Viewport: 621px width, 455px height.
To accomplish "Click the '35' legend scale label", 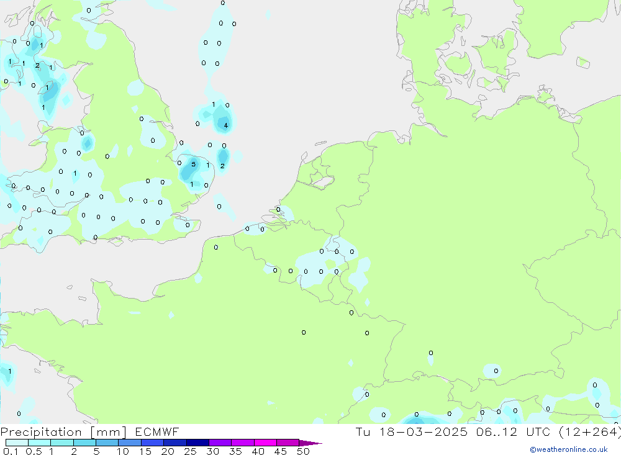I will point(235,451).
